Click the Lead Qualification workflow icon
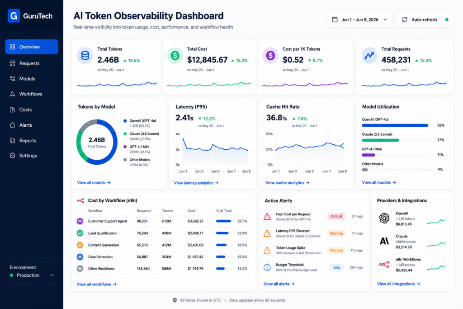The height and width of the screenshot is (309, 463). click(x=80, y=233)
